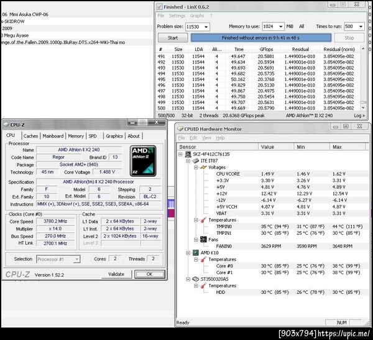Open the Problem size dropdown in LinX
This screenshot has width=373, height=340.
(x=206, y=27)
